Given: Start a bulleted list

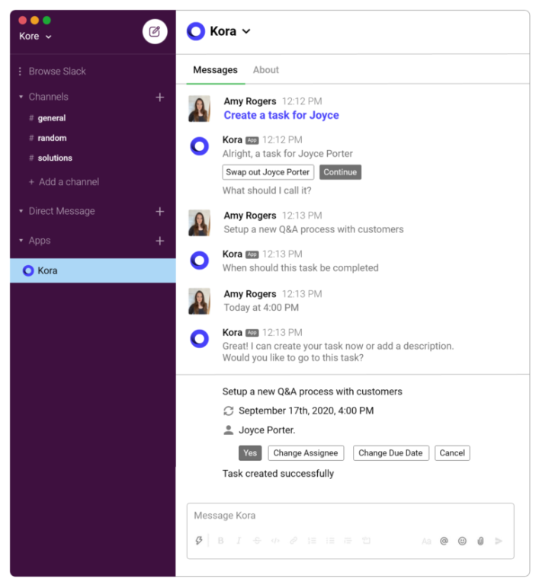Looking at the screenshot, I should pyautogui.click(x=330, y=541).
